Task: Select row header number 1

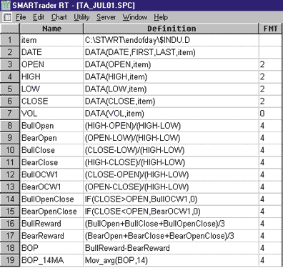Action: point(10,40)
